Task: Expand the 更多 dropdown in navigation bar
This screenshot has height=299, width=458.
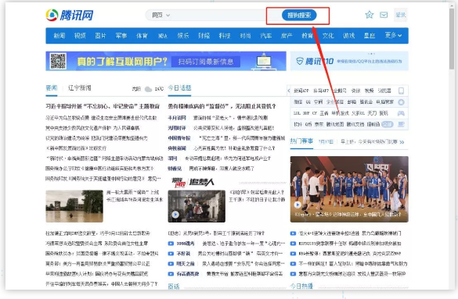Action: [x=393, y=35]
